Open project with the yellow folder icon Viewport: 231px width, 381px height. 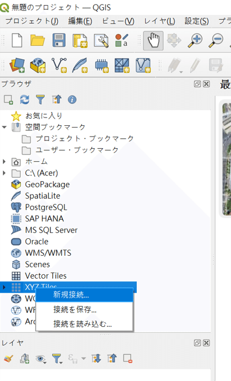click(x=38, y=40)
